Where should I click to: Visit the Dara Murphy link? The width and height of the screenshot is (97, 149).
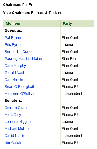tap(15, 66)
